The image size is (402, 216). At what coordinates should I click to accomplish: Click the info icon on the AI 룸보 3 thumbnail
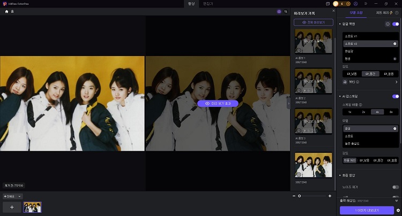[x=299, y=130]
